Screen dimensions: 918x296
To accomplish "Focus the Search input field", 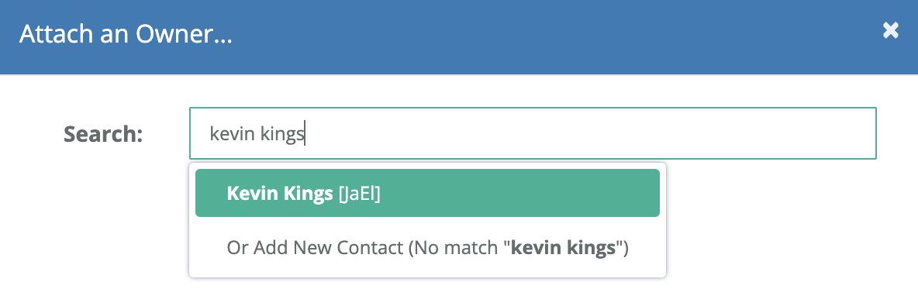I will pos(533,133).
